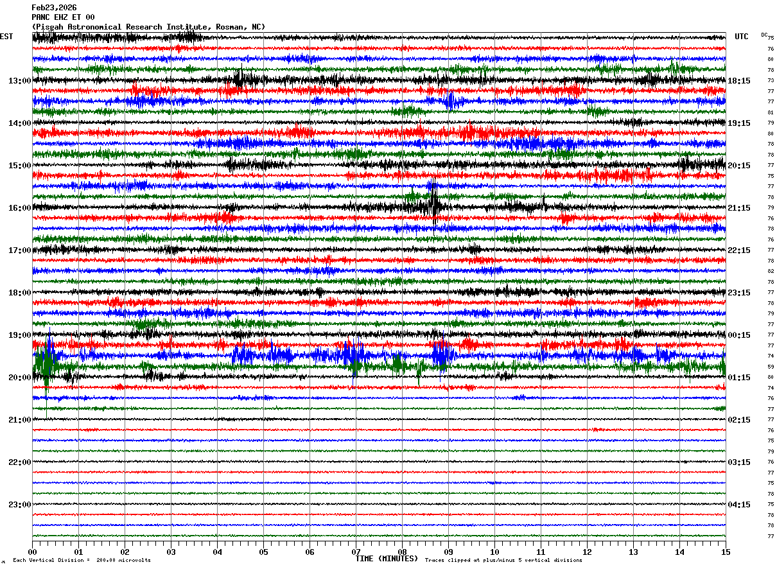Select the 17:00 EST time label

click(20, 250)
